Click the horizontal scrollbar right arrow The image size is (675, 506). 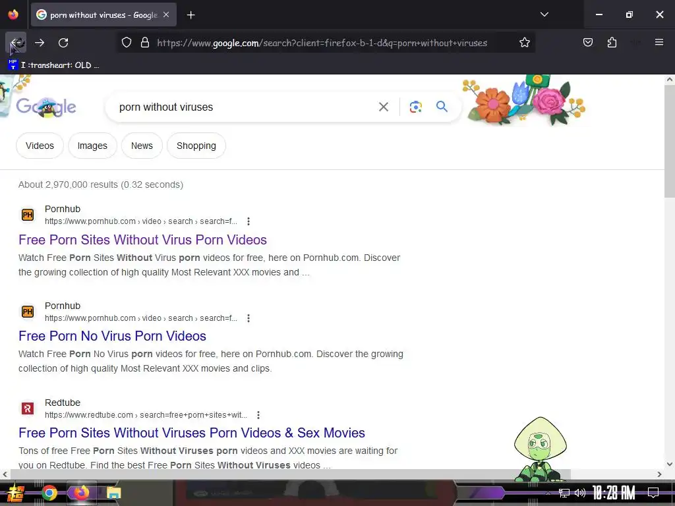(x=659, y=474)
